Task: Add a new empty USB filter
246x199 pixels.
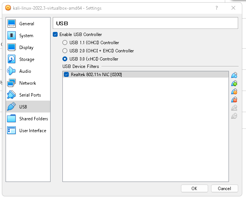Action: point(234,75)
